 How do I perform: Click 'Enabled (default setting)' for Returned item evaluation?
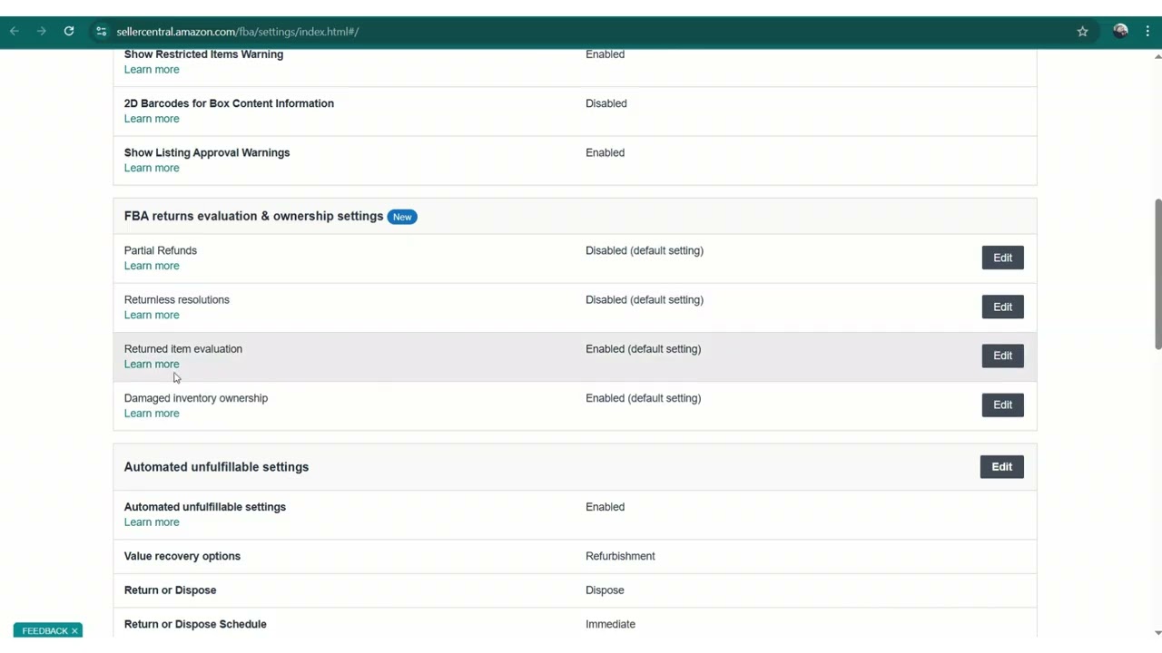[643, 348]
